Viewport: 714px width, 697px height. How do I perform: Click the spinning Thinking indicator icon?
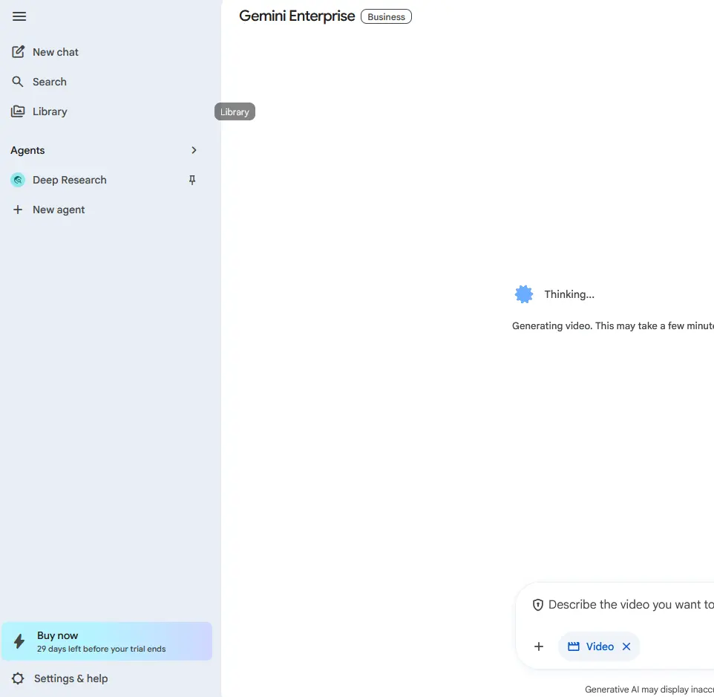pyautogui.click(x=524, y=294)
